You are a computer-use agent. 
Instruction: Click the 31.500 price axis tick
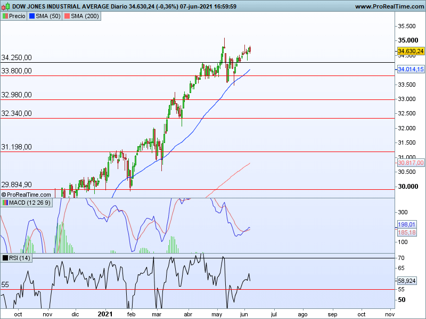point(407,142)
